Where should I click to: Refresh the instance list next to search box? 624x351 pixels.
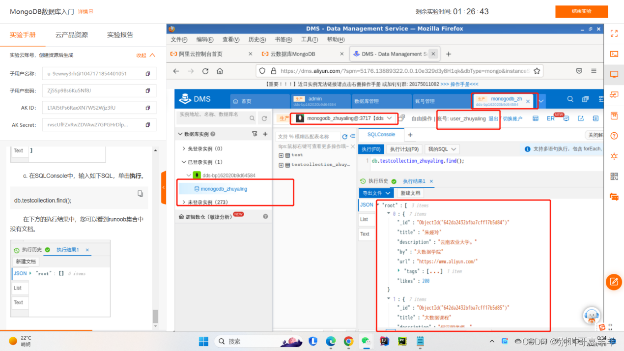[x=264, y=118]
